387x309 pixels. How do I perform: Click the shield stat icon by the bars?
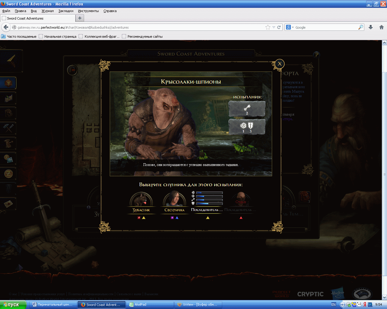tap(193, 203)
